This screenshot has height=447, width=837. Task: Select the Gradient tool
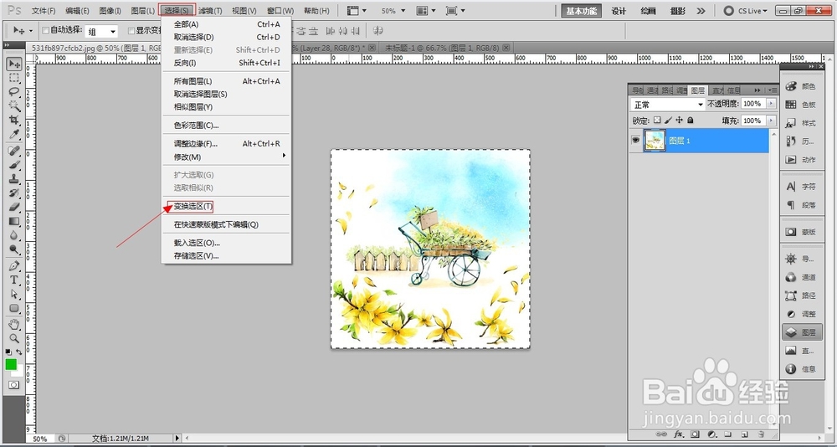point(14,220)
